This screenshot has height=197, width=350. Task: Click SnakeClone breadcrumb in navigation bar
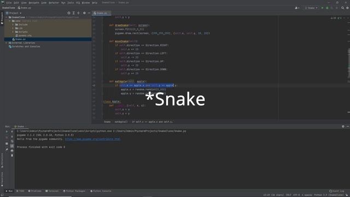pos(9,8)
